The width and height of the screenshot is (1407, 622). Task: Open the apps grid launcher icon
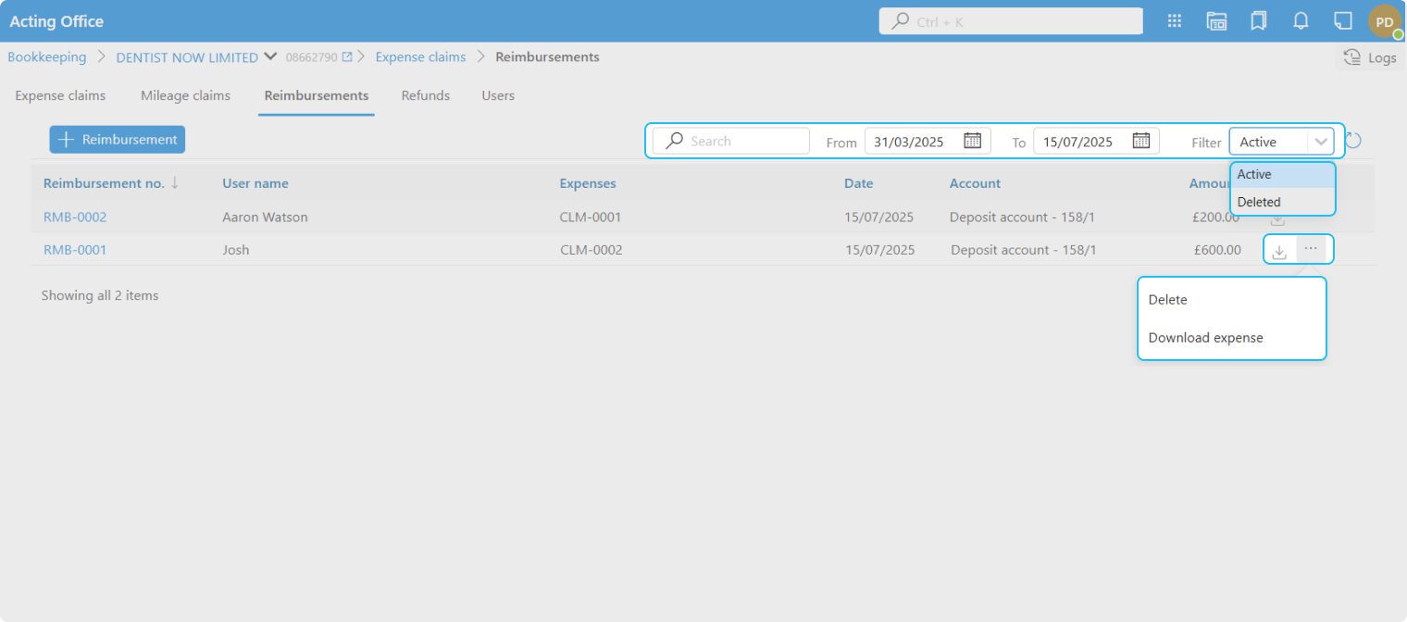[1175, 21]
